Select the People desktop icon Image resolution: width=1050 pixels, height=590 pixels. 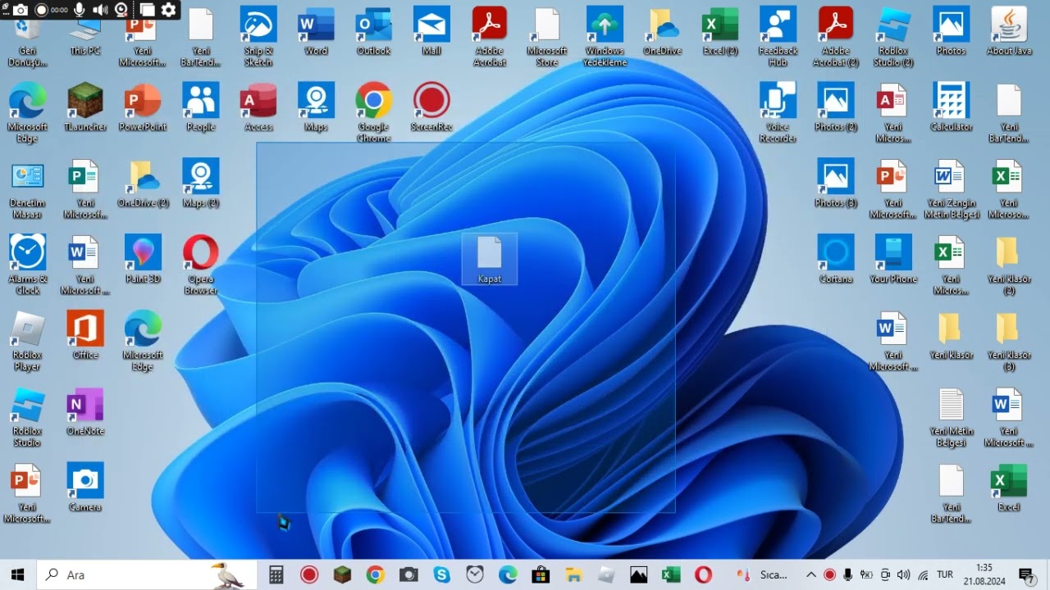[200, 107]
